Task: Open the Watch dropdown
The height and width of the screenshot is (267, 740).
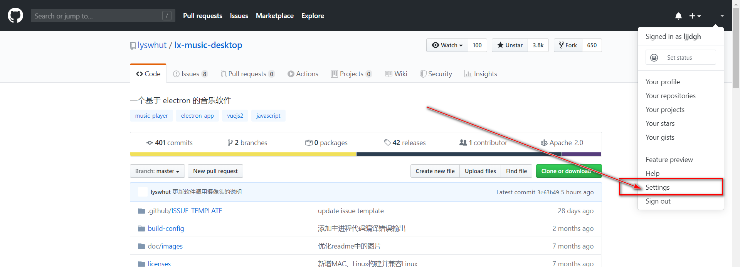Action: 447,45
